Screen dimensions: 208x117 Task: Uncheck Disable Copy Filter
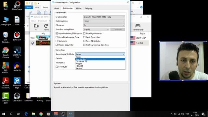[x=57, y=45]
